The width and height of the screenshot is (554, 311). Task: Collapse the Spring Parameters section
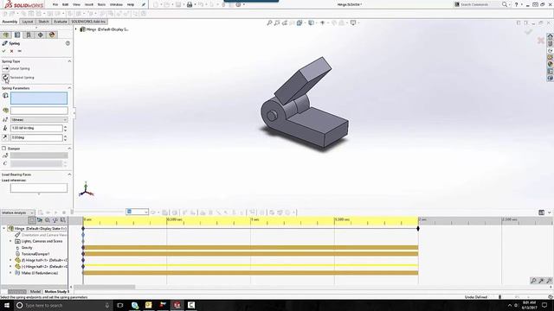click(x=69, y=88)
